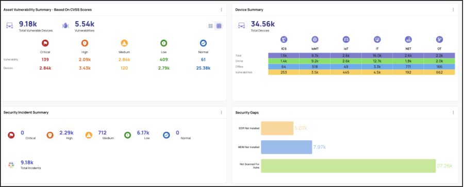Open Asset Vulnerability Summary kebab menu
This screenshot has width=464, height=187.
pos(221,10)
